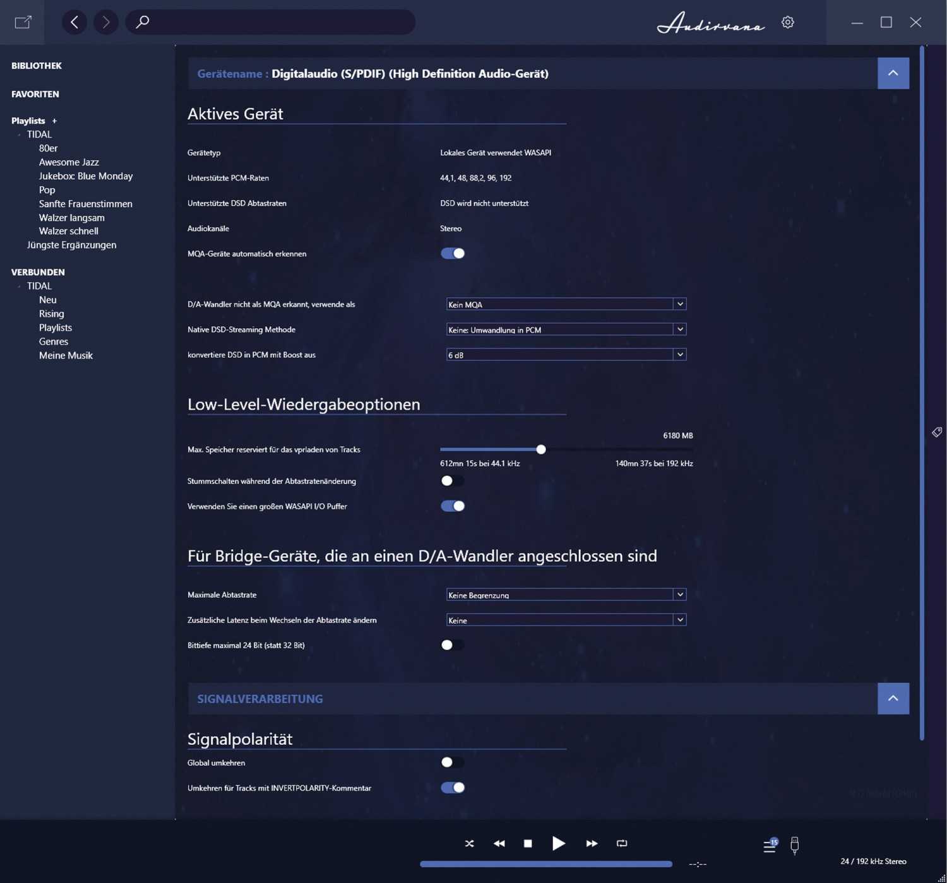Open TIDAL Genres
Screen dimensions: 947x883
[x=54, y=341]
